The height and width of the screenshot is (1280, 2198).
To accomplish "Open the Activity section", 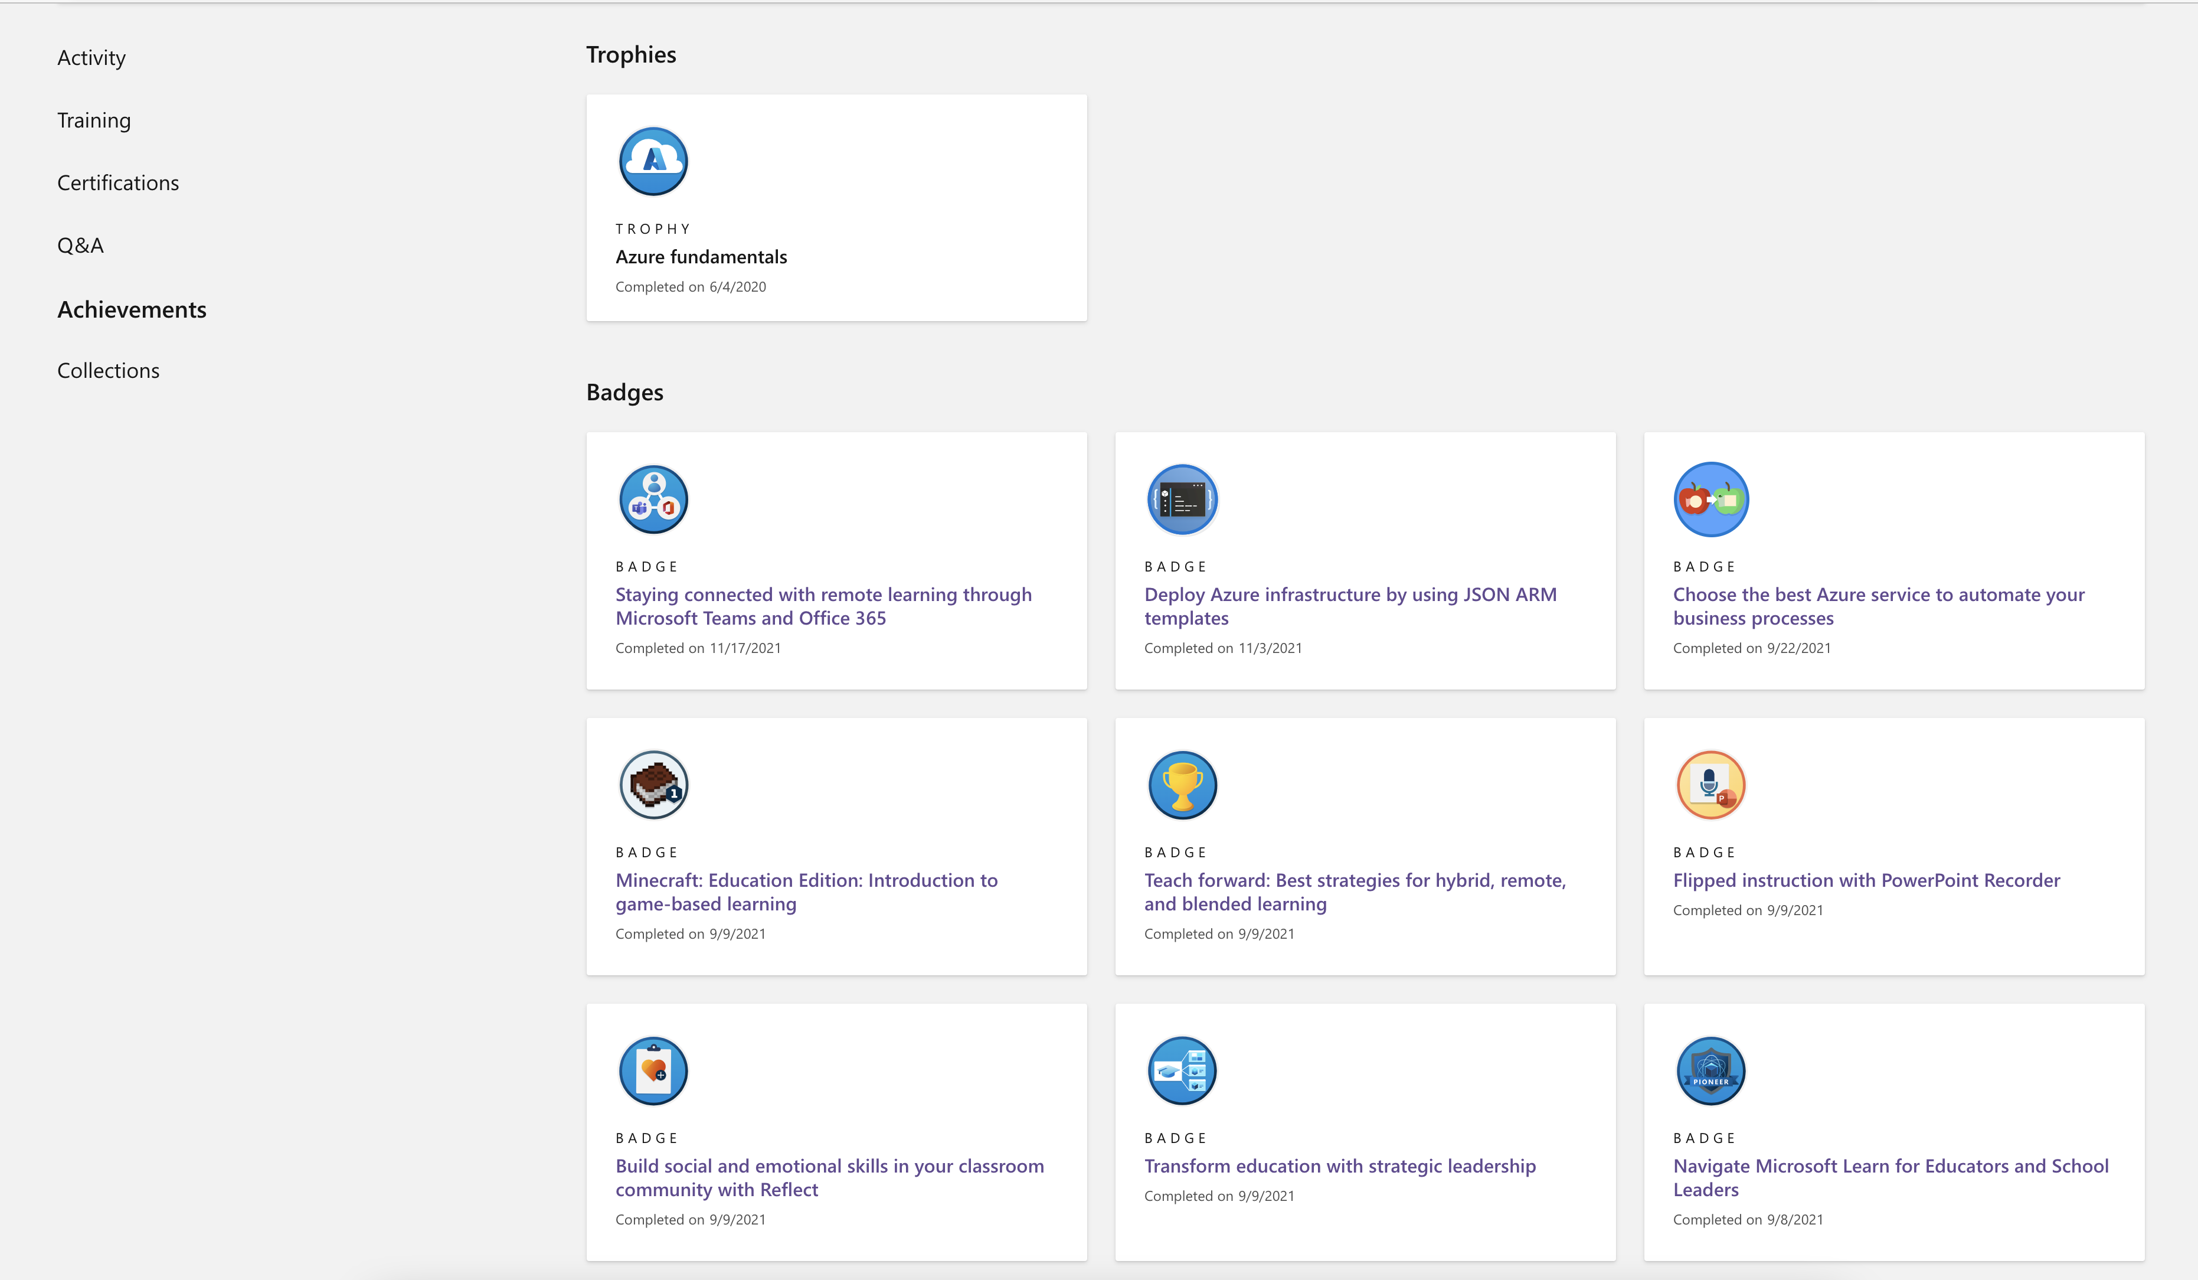I will (91, 58).
